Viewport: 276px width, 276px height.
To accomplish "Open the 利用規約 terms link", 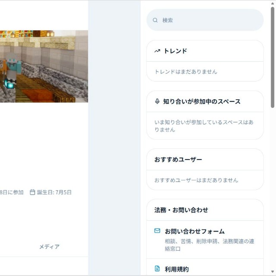I will click(x=177, y=270).
